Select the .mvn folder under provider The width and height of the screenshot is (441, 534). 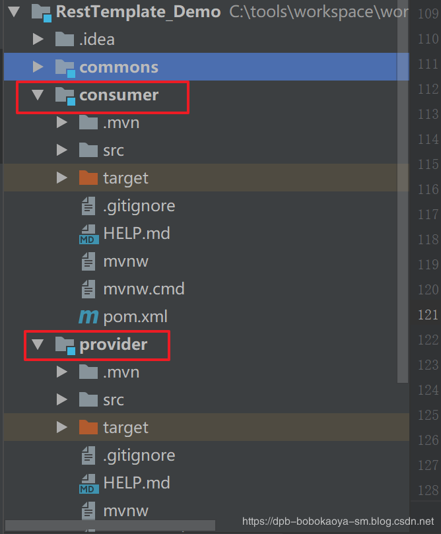[x=121, y=372]
